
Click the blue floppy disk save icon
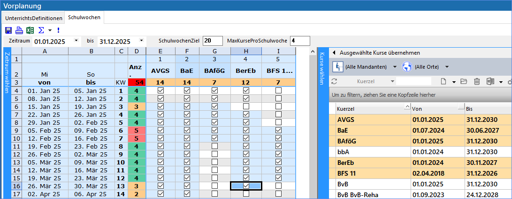coord(8,30)
